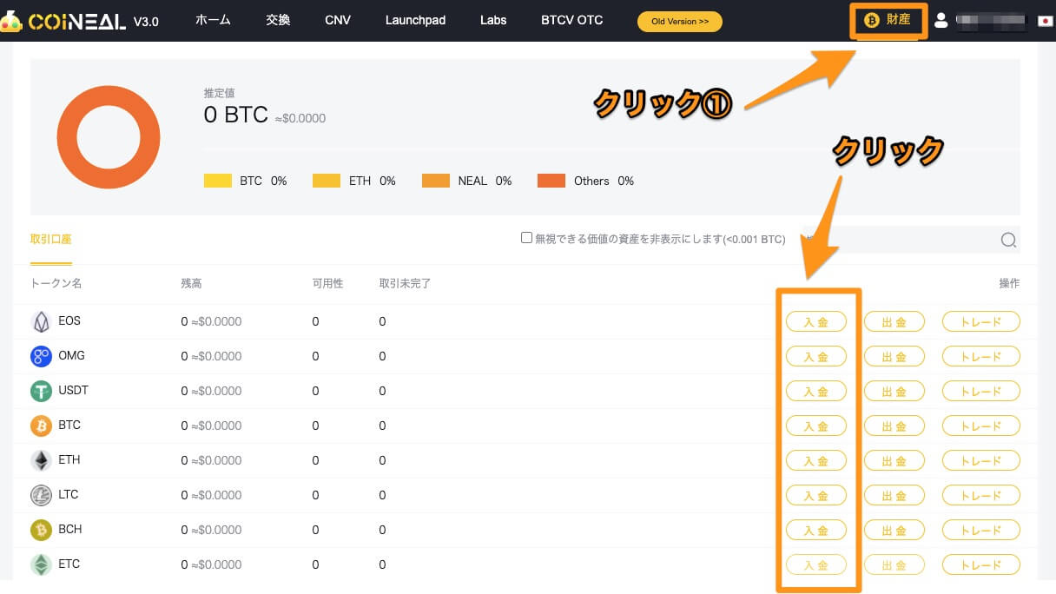Click 入金 deposit for ETH

[815, 460]
